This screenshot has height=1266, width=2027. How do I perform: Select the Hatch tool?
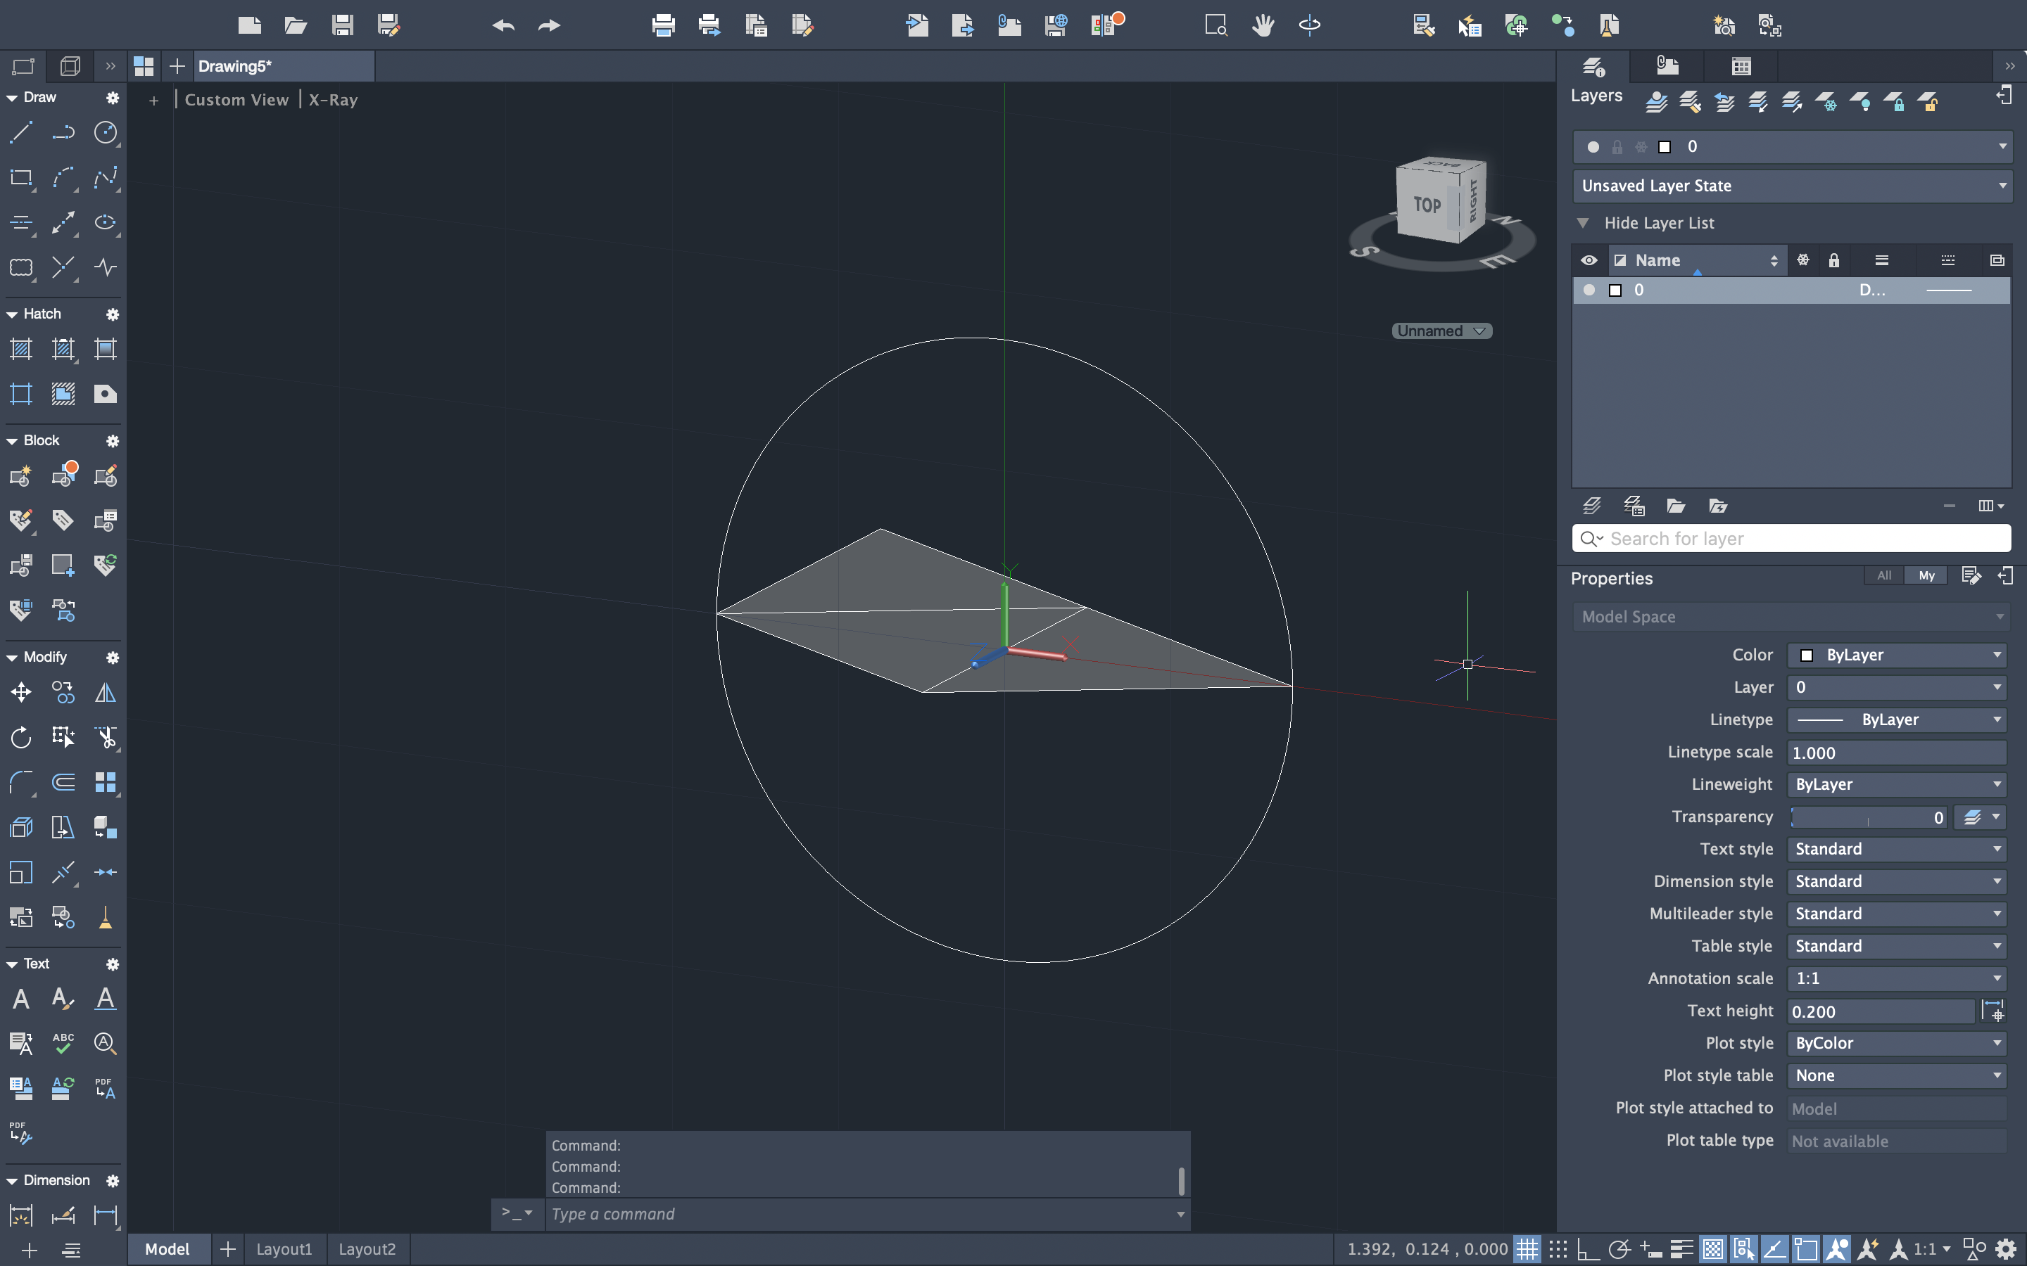(21, 349)
